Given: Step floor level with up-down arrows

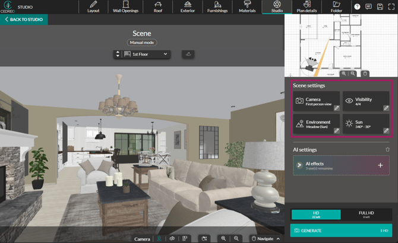Looking at the screenshot, I should click(x=118, y=54).
